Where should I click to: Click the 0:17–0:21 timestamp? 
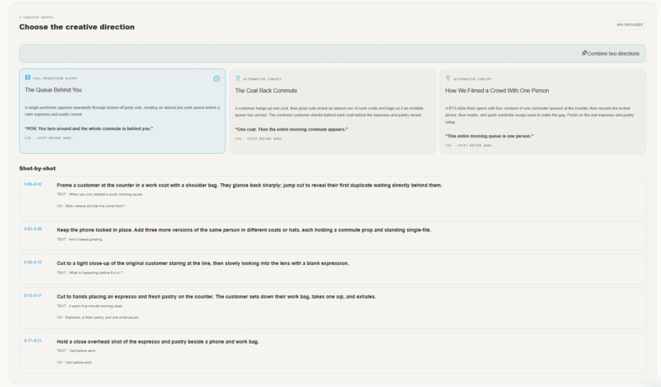click(33, 340)
